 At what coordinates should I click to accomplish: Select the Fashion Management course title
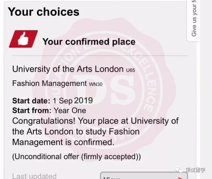(x=49, y=83)
